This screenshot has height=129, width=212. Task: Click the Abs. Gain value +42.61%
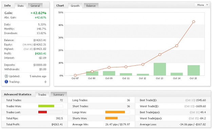pos(40,18)
